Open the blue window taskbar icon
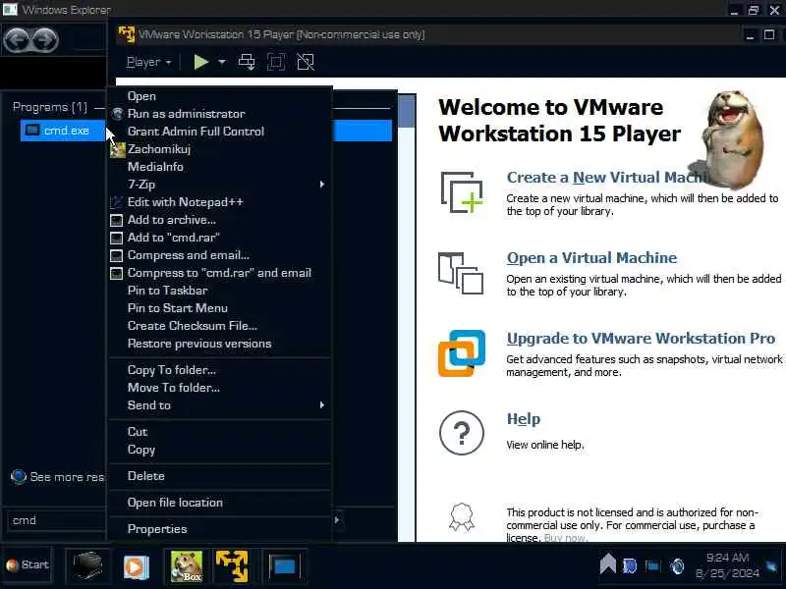The height and width of the screenshot is (589, 786). (284, 566)
